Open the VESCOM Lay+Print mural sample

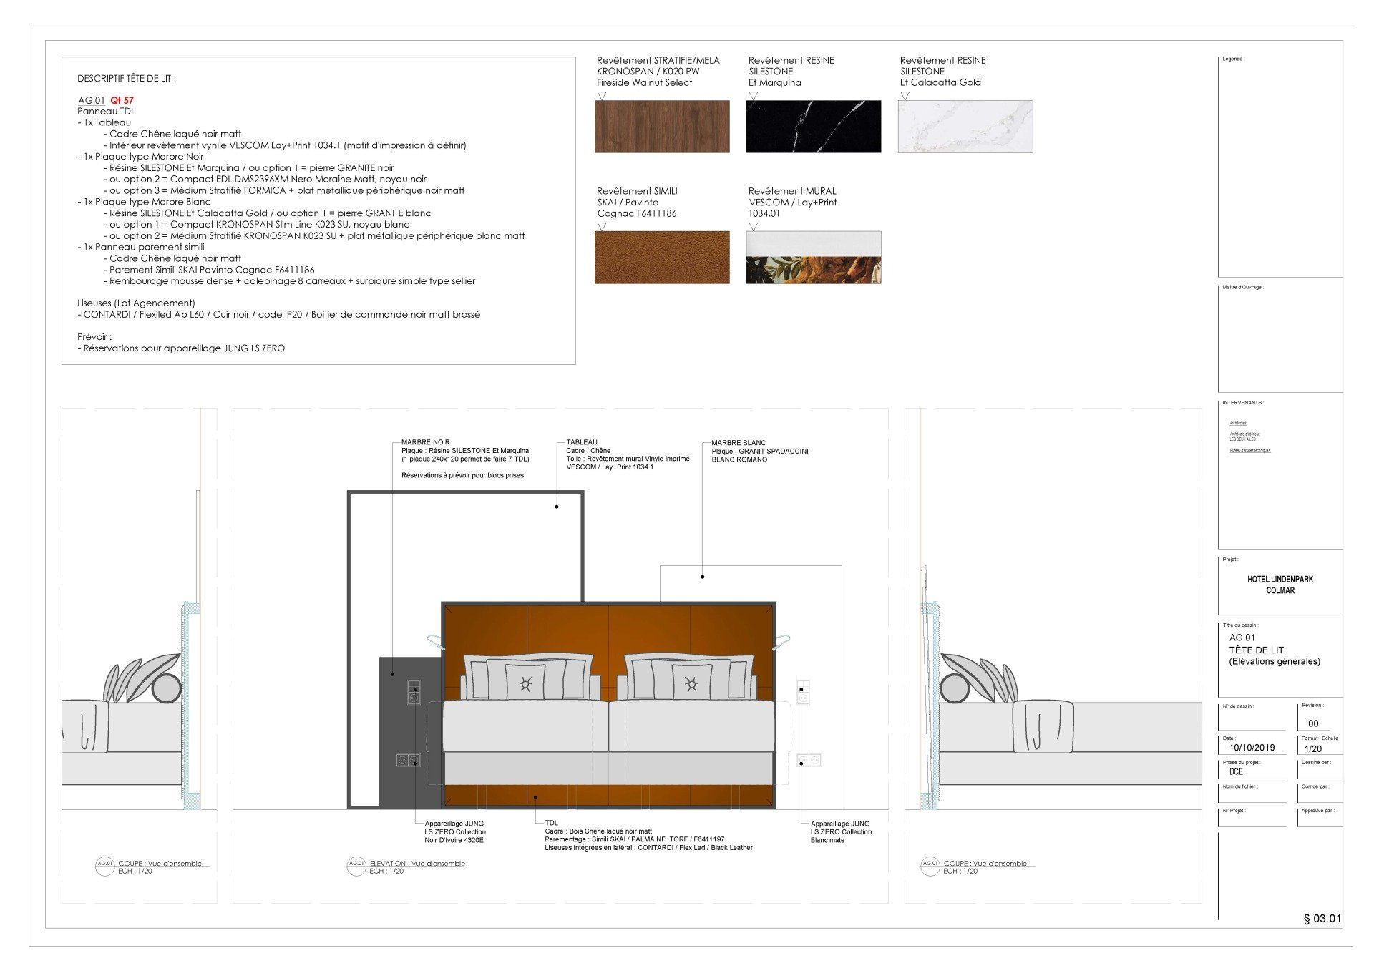[813, 258]
